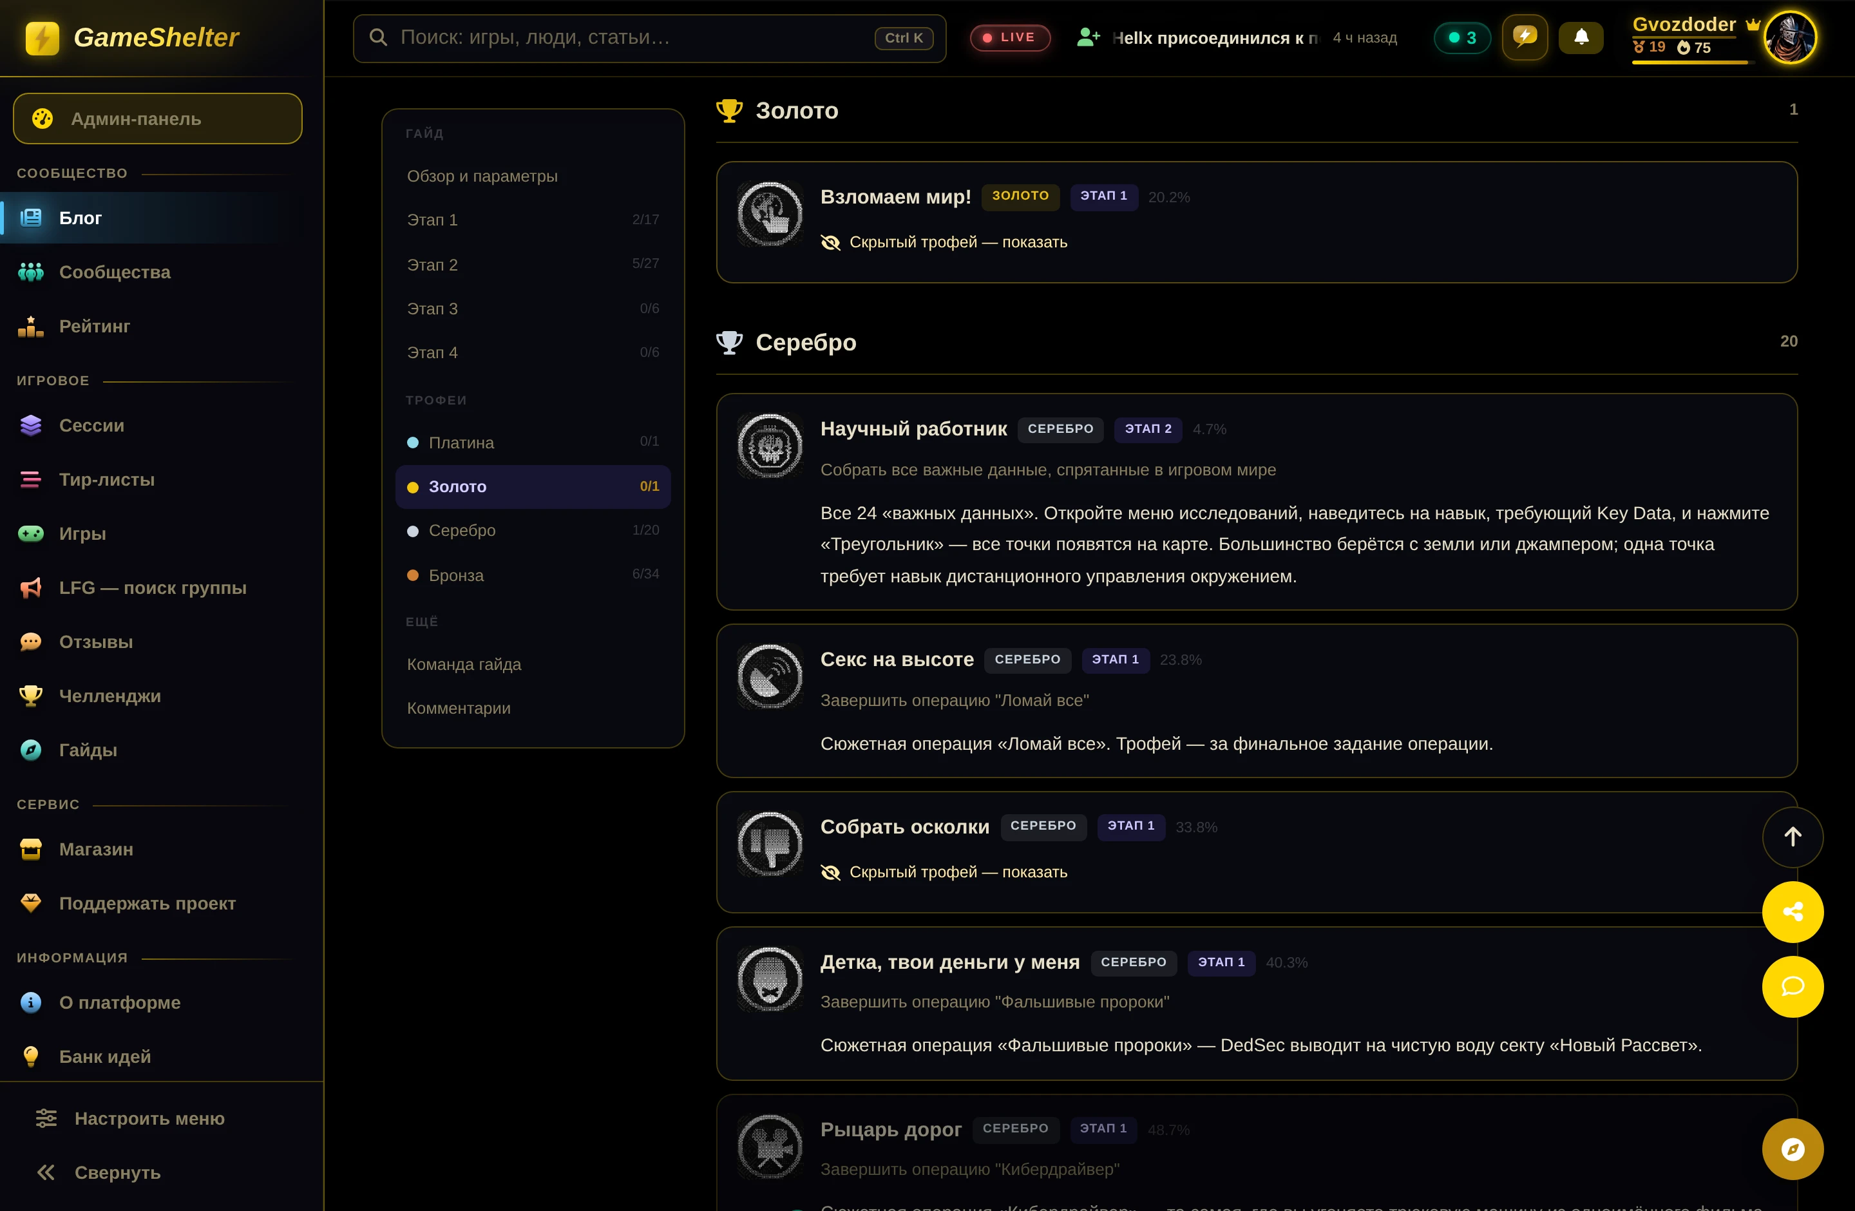Click the yellow comment floating button
The height and width of the screenshot is (1211, 1855).
1792,987
